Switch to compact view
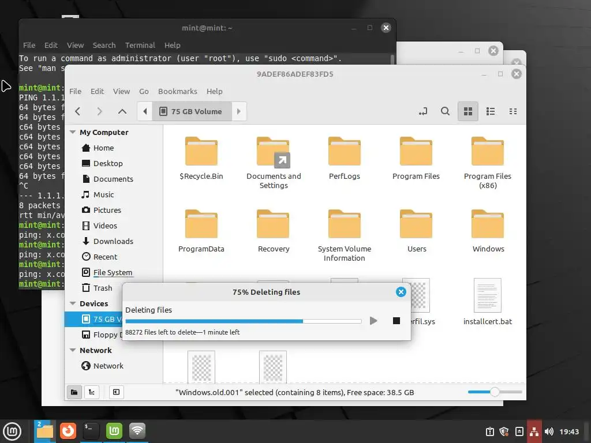 [x=513, y=111]
